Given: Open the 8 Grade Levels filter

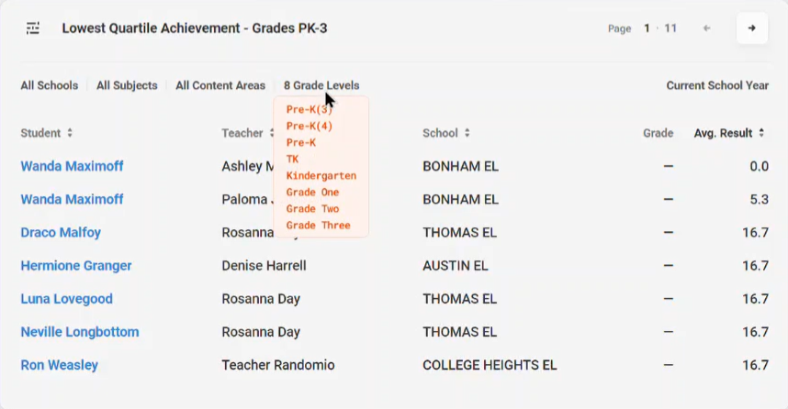Looking at the screenshot, I should tap(321, 85).
